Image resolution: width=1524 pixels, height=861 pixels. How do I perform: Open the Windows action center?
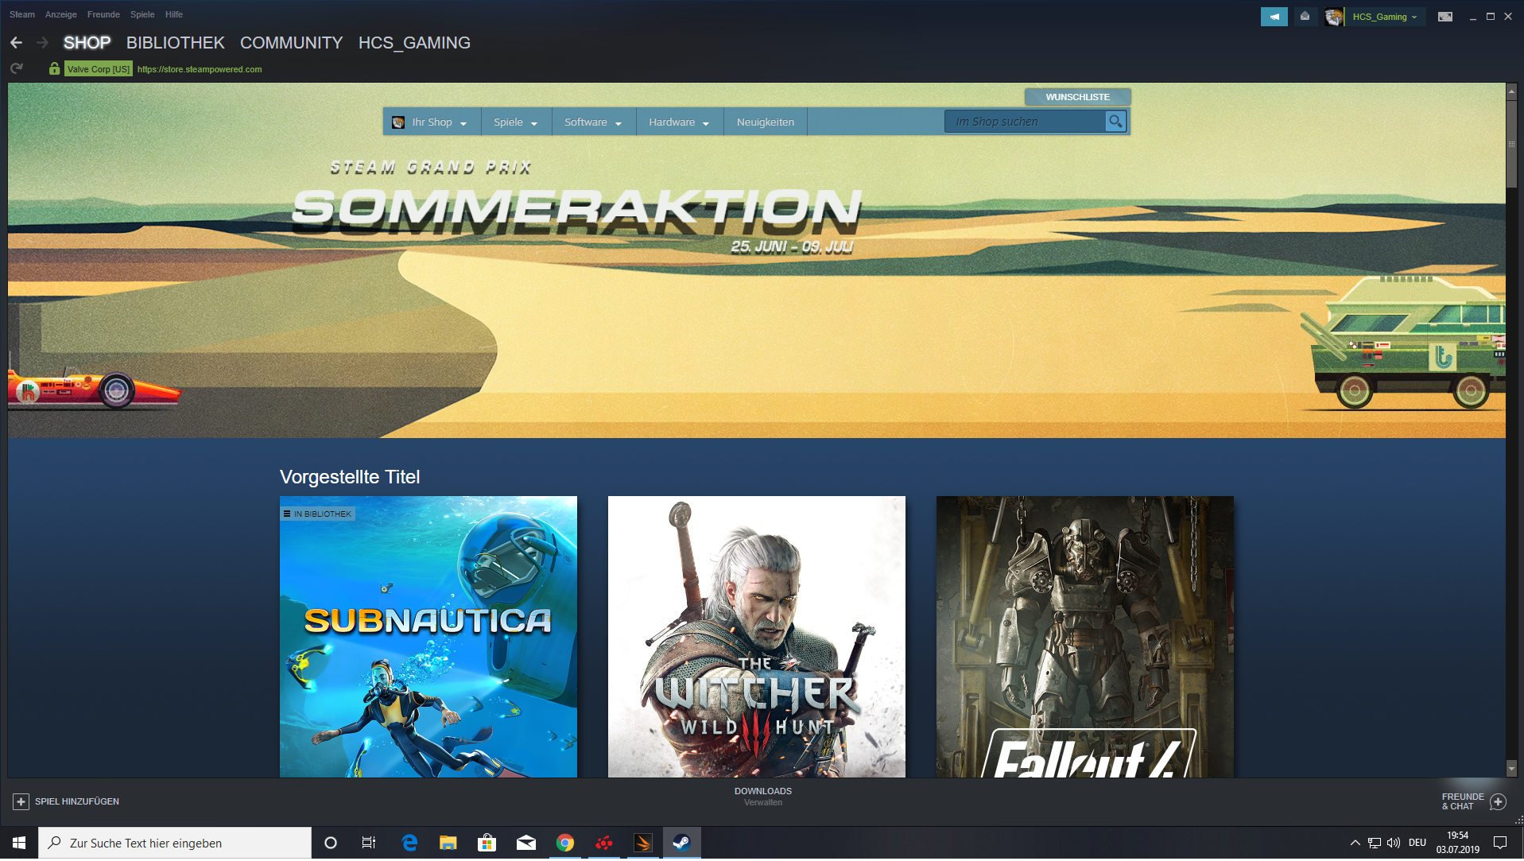click(1500, 844)
